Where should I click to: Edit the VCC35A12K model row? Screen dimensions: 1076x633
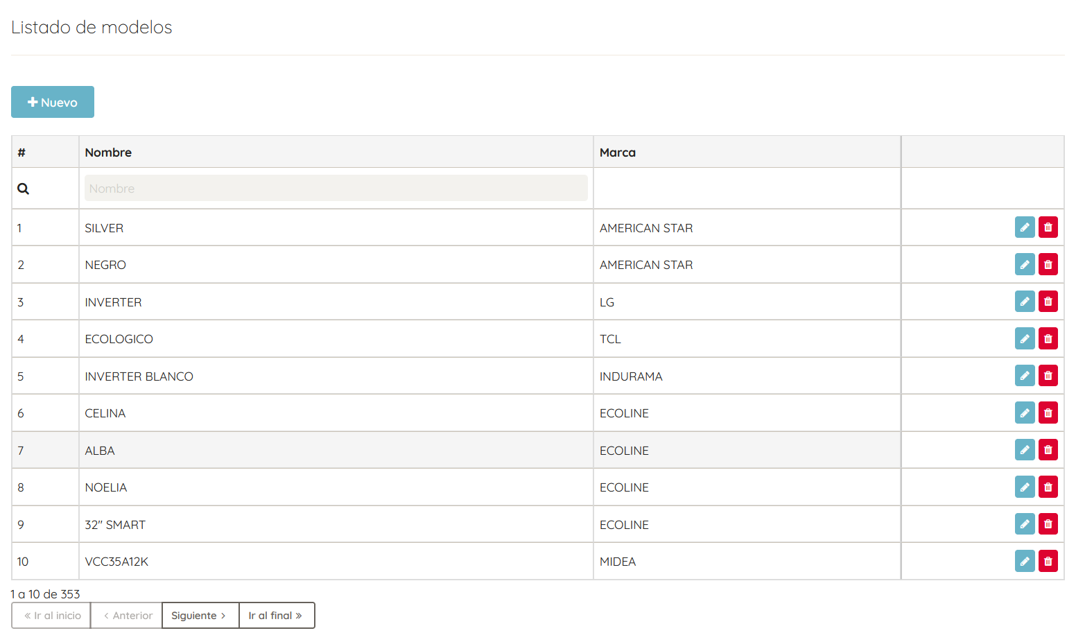1025,561
